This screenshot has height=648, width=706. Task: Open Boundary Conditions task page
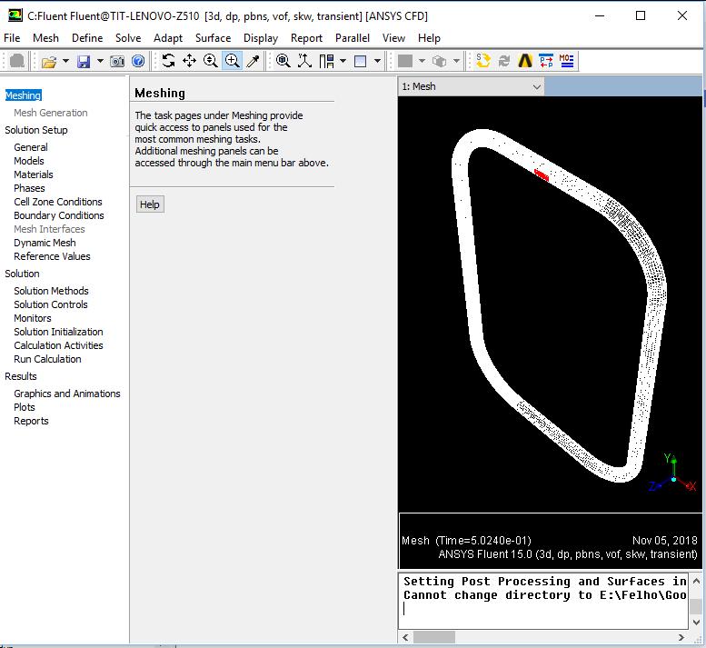pos(59,215)
